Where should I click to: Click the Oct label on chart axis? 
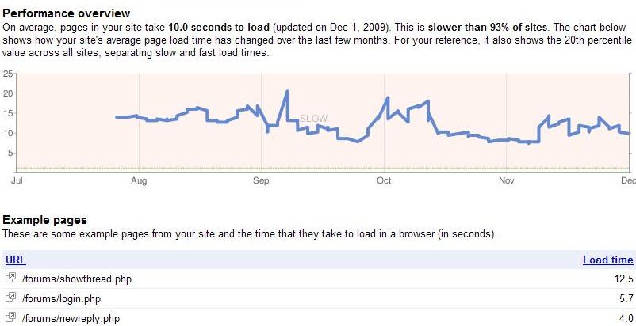pos(384,181)
